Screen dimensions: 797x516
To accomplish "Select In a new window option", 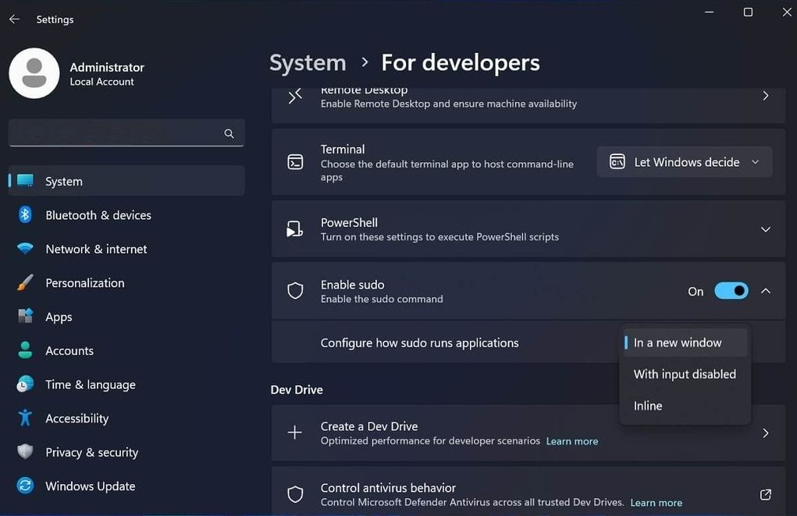I will 685,342.
